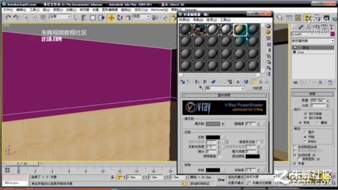Toggle the Backlight icon in Material Editor
338x190 pixels.
click(x=268, y=32)
